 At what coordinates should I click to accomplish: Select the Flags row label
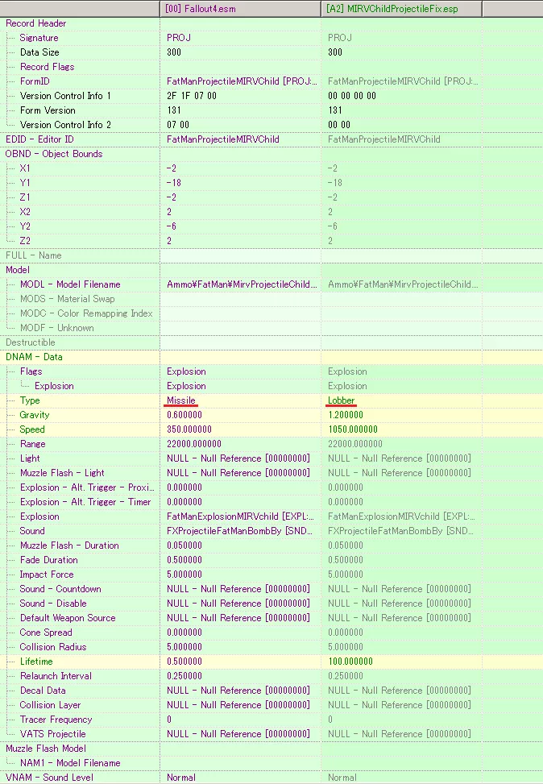pyautogui.click(x=31, y=371)
